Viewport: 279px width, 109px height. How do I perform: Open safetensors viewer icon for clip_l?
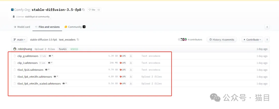[50, 63]
